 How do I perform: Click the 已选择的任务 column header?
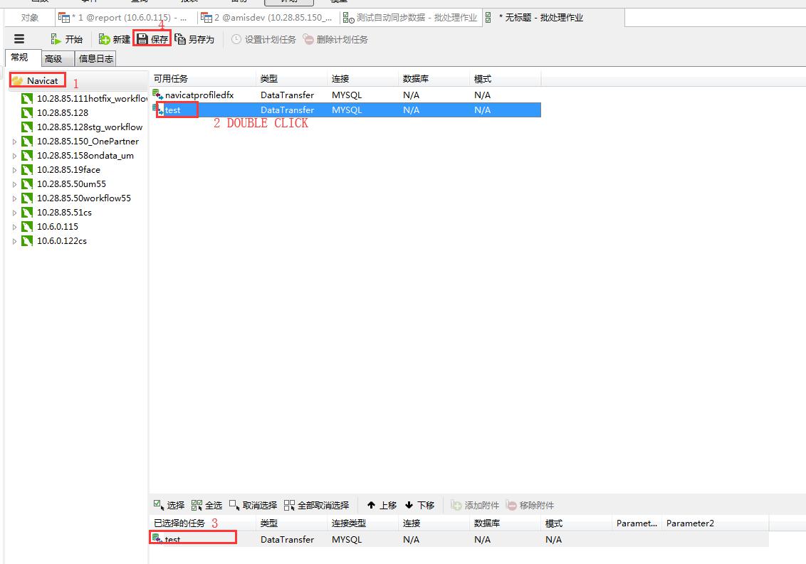coord(202,523)
